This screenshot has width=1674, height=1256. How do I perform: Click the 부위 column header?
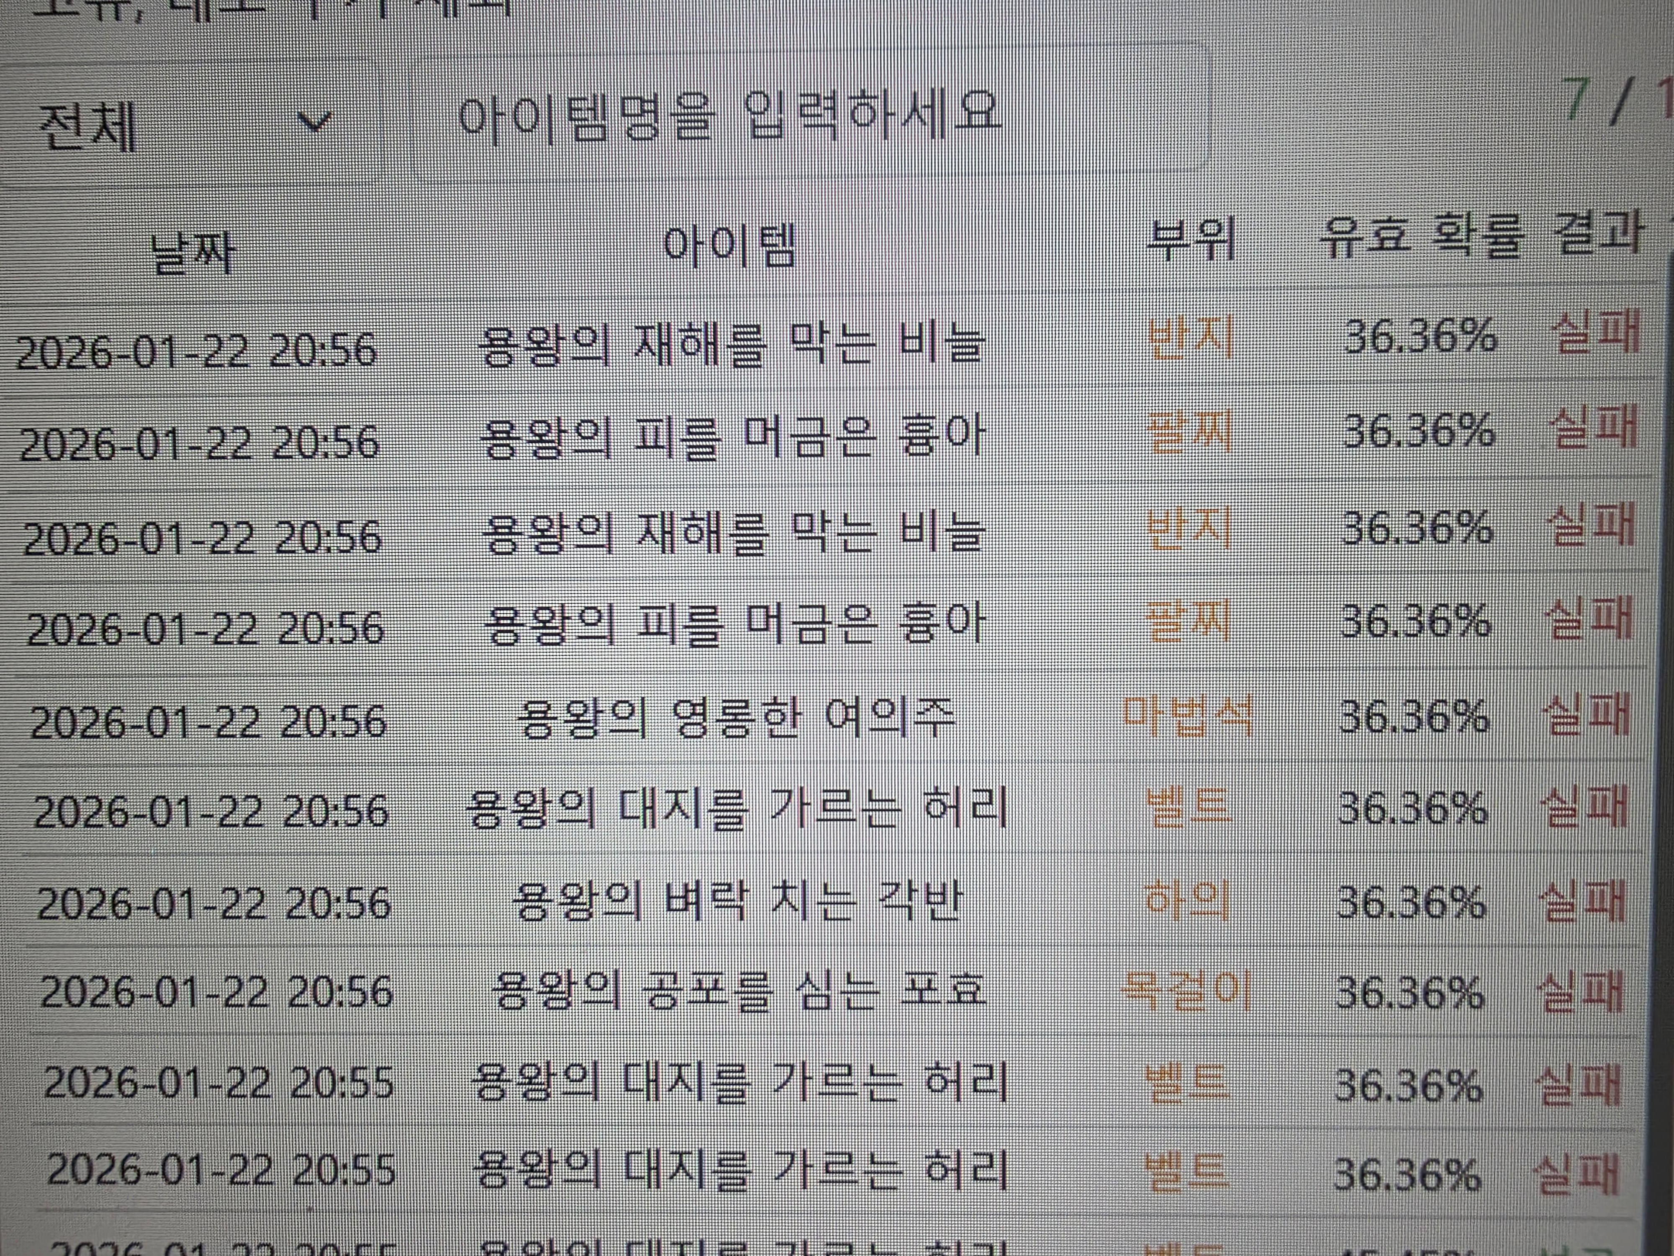click(1190, 239)
